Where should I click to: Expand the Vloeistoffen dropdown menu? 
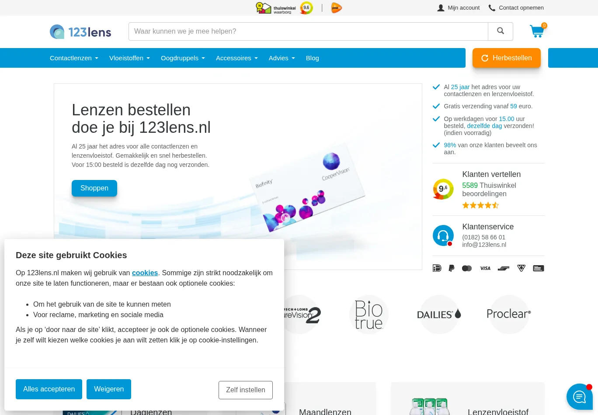(x=129, y=58)
